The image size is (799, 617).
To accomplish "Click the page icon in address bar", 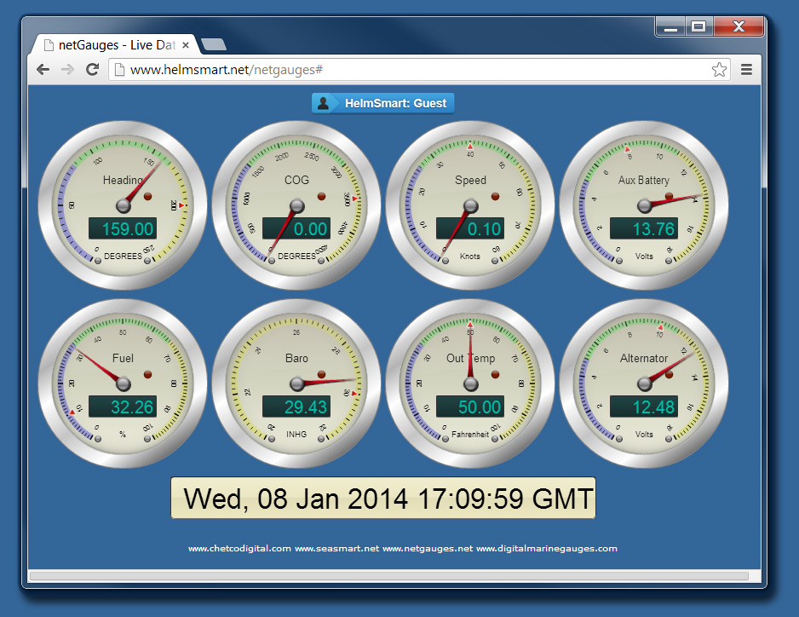I will coord(119,69).
